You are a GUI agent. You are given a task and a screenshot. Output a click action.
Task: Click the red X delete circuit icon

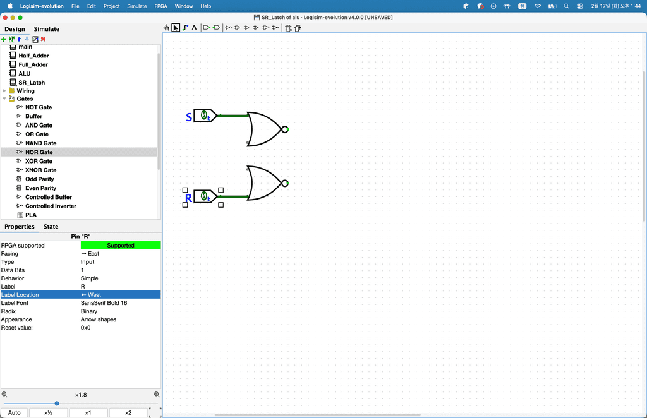point(43,39)
